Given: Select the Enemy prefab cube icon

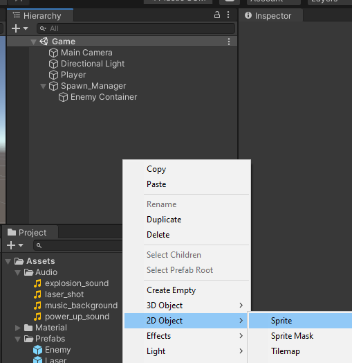Looking at the screenshot, I should 37,350.
